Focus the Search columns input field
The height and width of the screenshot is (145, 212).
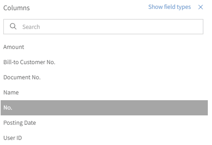coord(103,27)
